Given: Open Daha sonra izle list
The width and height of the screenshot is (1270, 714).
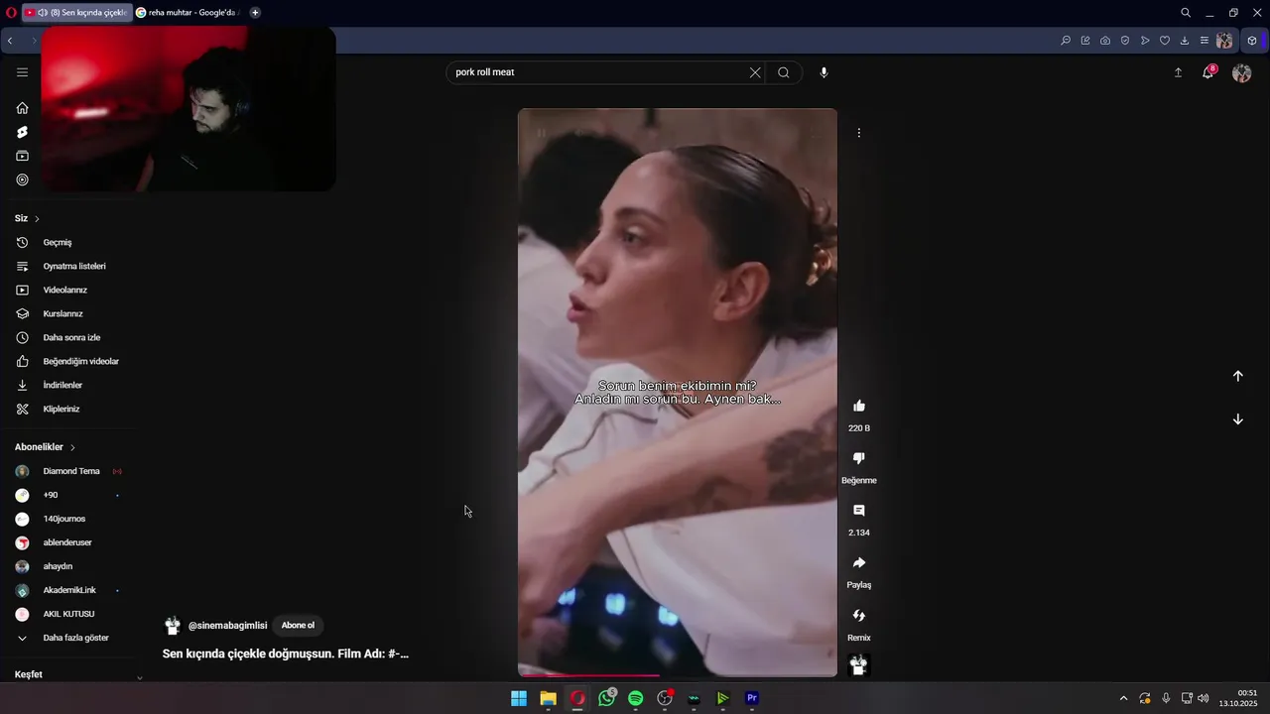Looking at the screenshot, I should tap(69, 338).
